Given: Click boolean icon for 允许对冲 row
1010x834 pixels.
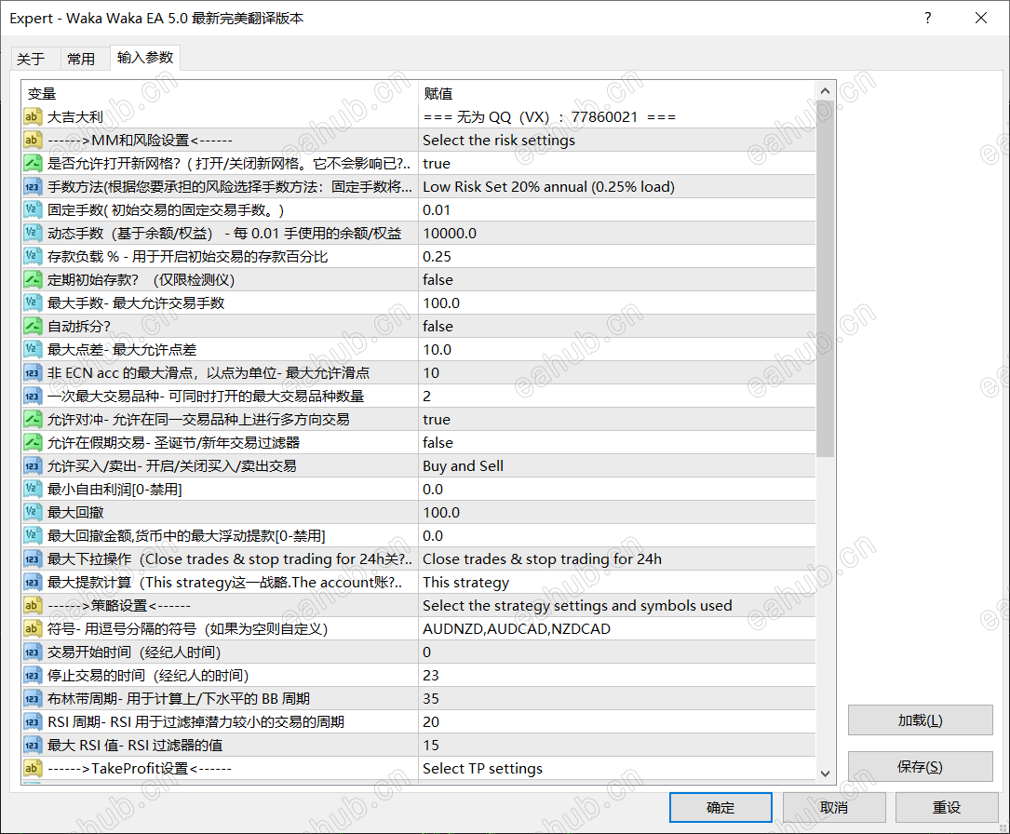Looking at the screenshot, I should (x=33, y=419).
